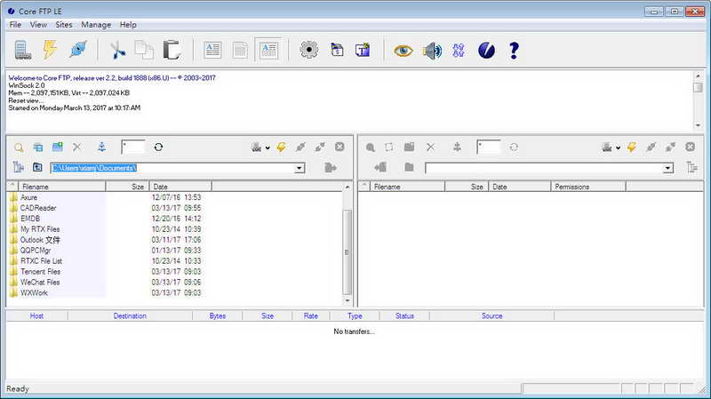
Task: Click the Core FTP blue globe icon
Action: pyautogui.click(x=486, y=51)
